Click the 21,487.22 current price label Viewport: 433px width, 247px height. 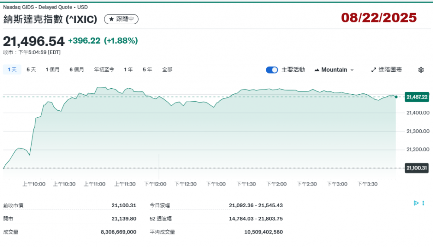tap(417, 97)
